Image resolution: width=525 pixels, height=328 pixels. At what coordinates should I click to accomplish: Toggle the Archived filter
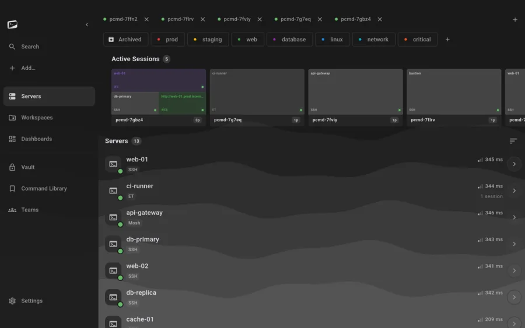(125, 40)
